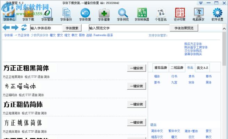Click the 输入字体名称 search field
The width and height of the screenshot is (228, 139).
[x=46, y=28]
